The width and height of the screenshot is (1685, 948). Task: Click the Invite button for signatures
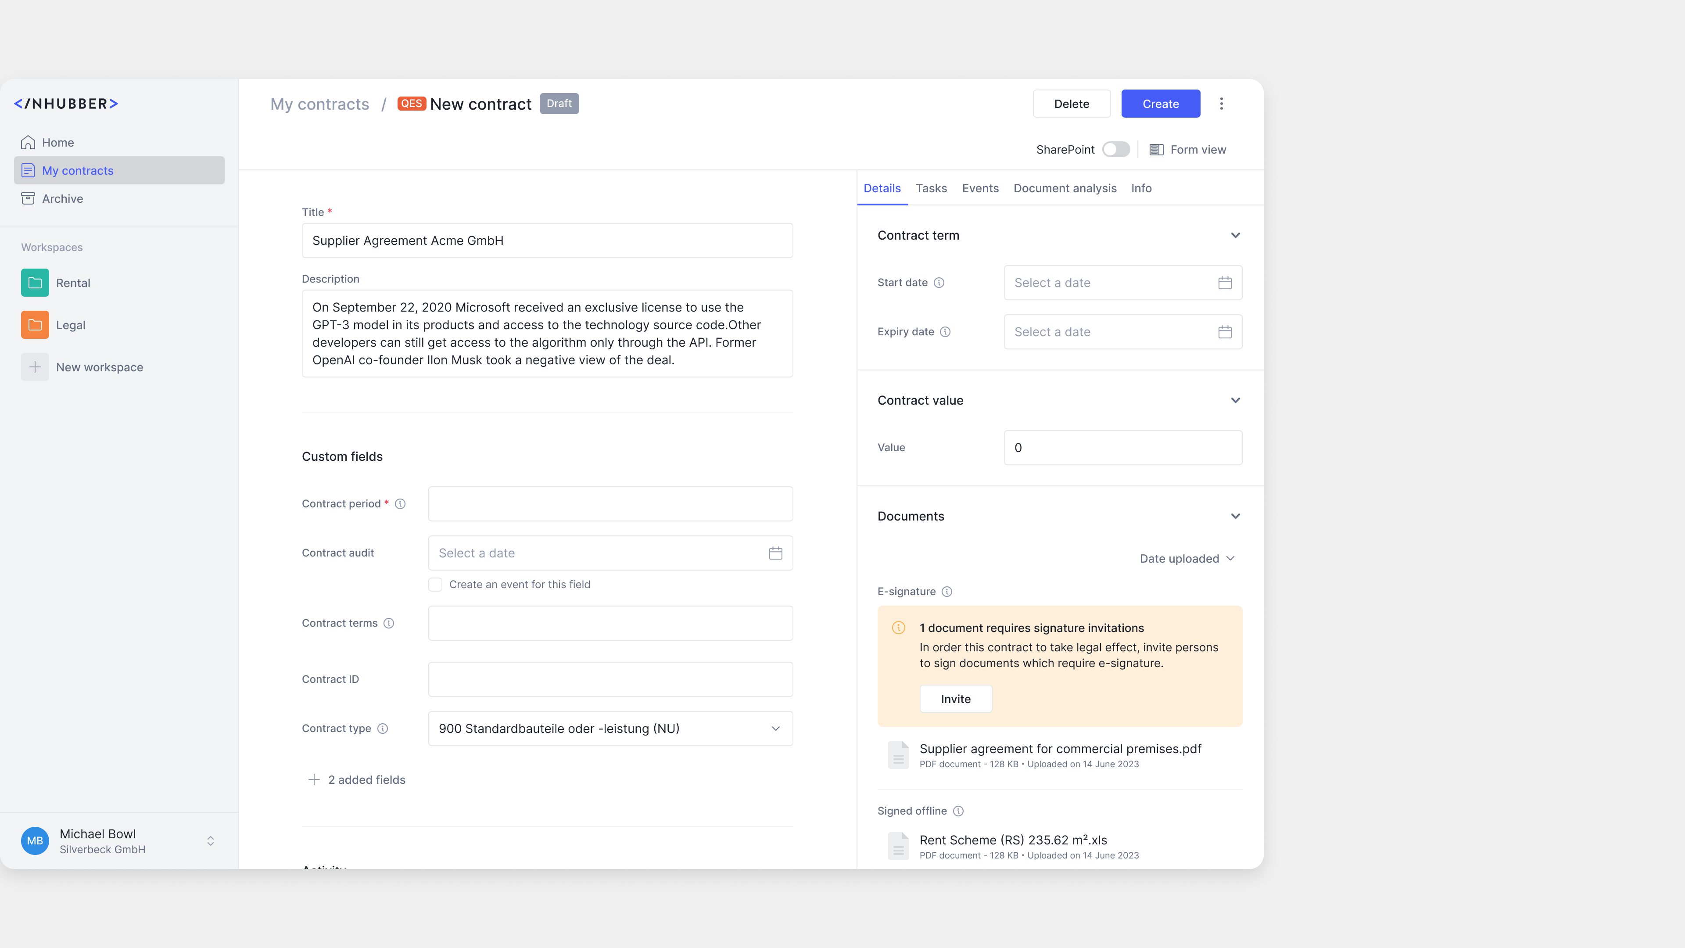(x=955, y=699)
